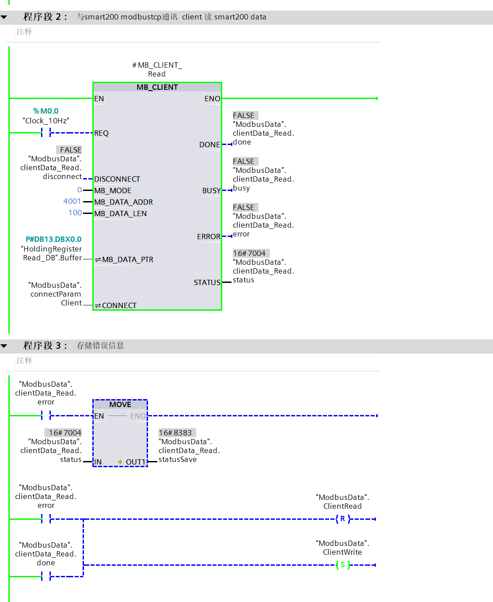Viewport: 493px width, 602px height.
Task: Select the clientData_Read.error contact above MOVE
Action: (46, 415)
